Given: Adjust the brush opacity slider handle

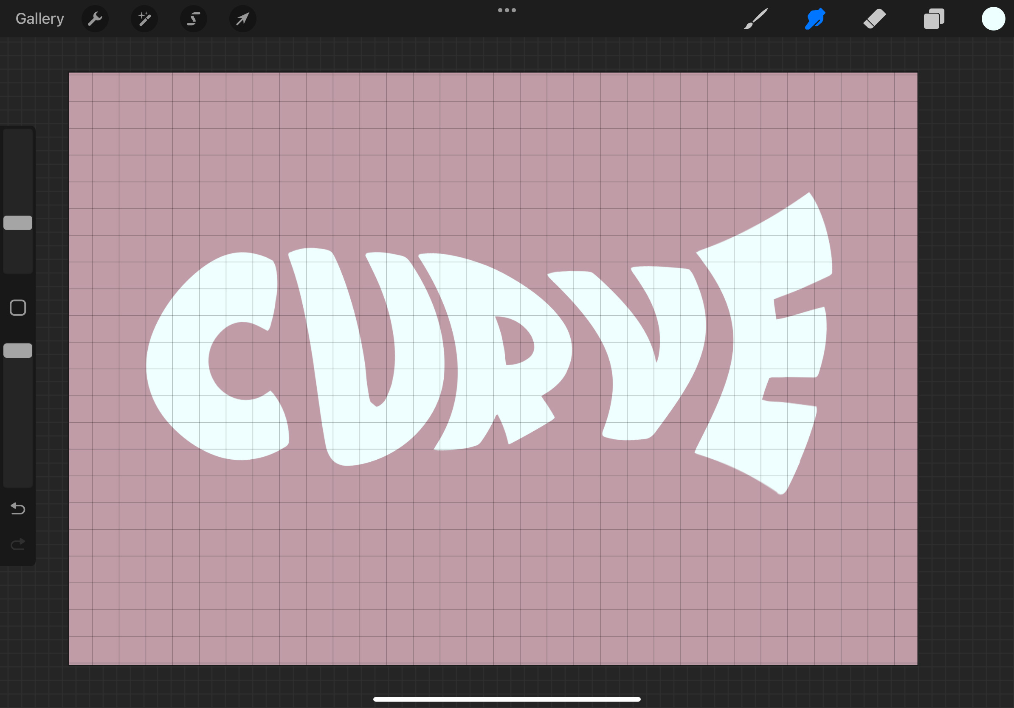Looking at the screenshot, I should click(x=17, y=350).
